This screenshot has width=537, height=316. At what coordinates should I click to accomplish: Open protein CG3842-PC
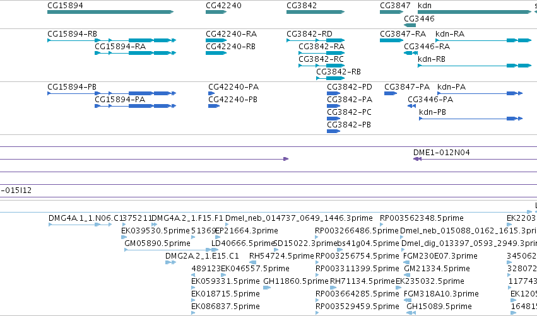pos(349,112)
